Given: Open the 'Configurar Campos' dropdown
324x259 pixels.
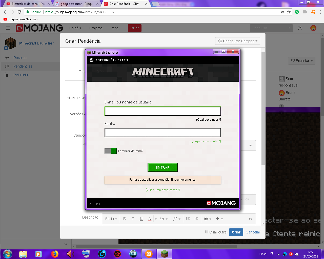Looking at the screenshot, I should tap(238, 41).
